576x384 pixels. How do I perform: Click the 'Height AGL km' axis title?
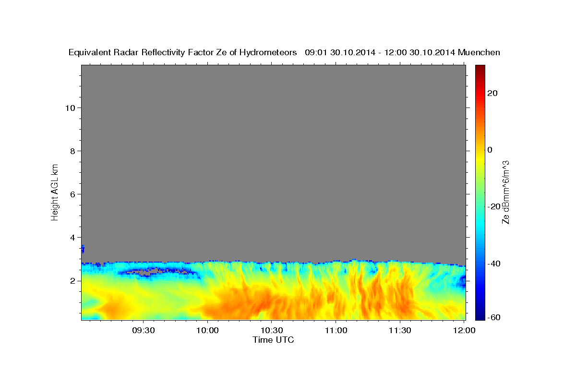[x=55, y=192]
